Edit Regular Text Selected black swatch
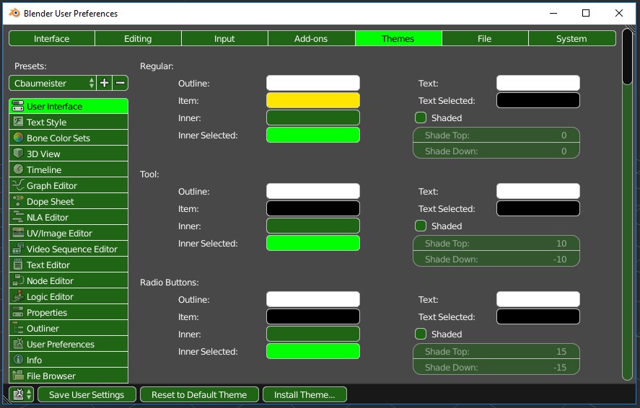This screenshot has width=640, height=408. click(x=538, y=100)
